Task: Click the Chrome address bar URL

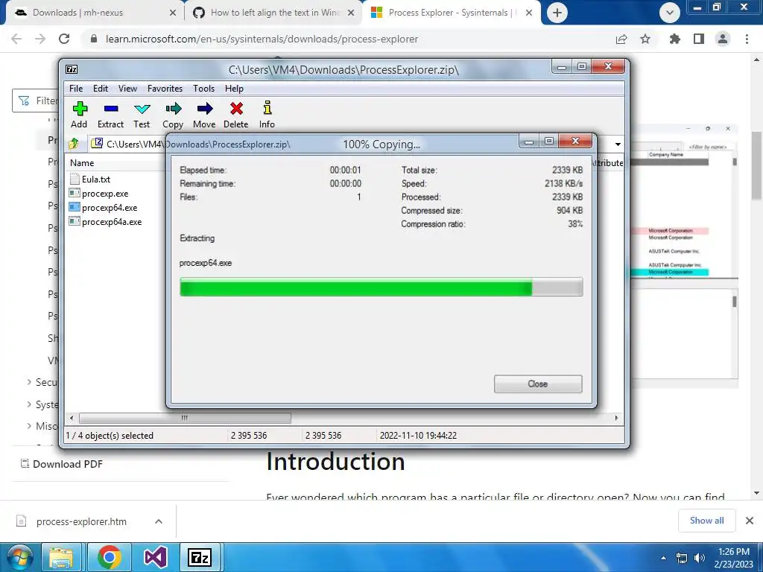Action: (262, 39)
